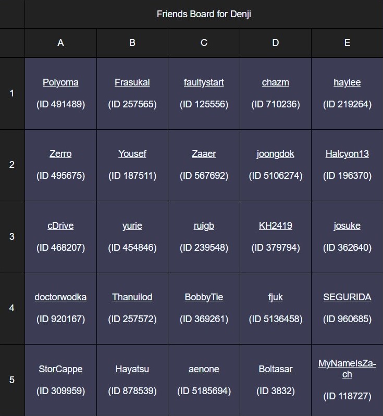Click the Frasukai friend link
The width and height of the screenshot is (383, 416).
click(132, 82)
